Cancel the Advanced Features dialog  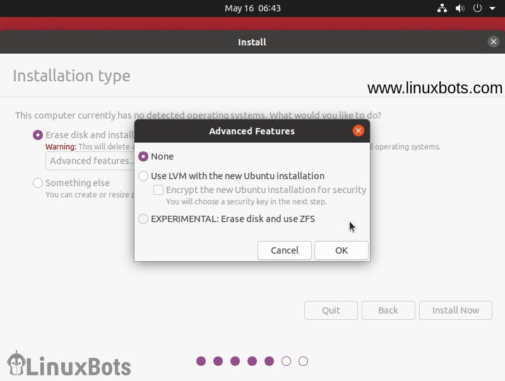[x=284, y=250]
